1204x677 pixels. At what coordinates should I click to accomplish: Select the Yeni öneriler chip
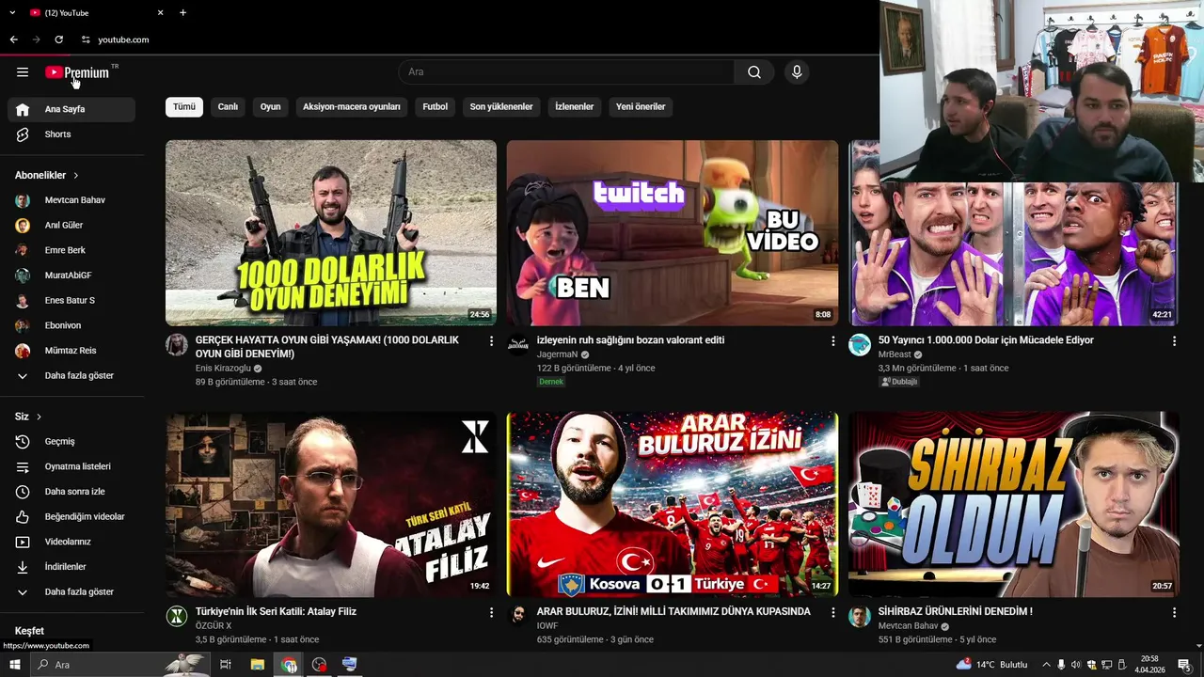(x=641, y=107)
